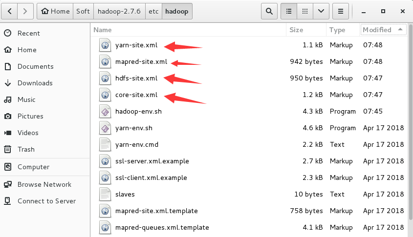
Task: Click the mapred-site.xml.template file icon
Action: pyautogui.click(x=105, y=211)
